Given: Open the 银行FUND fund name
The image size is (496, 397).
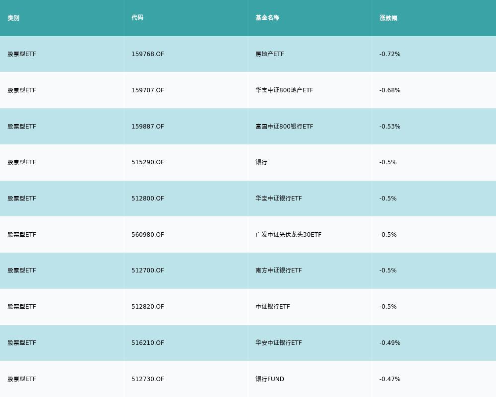Looking at the screenshot, I should (269, 379).
